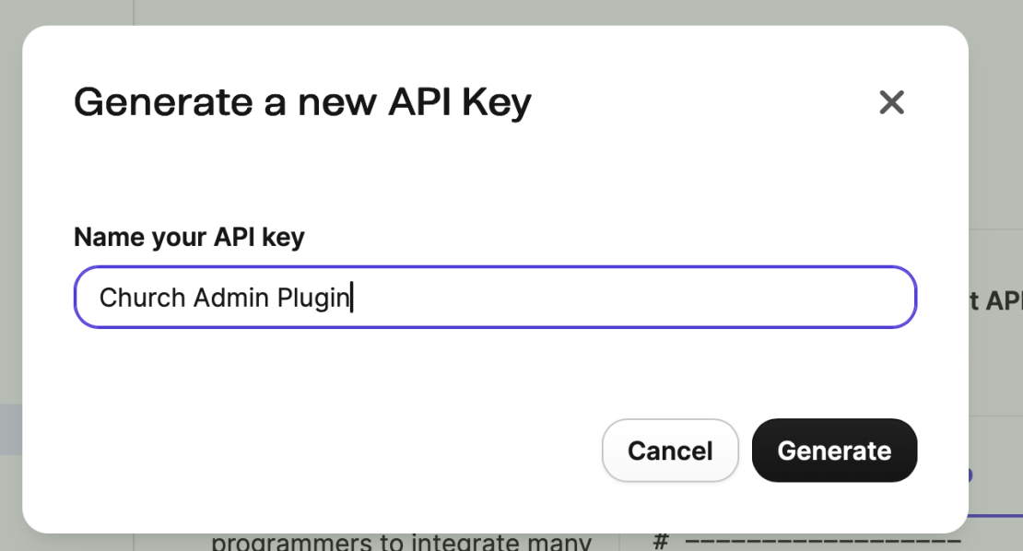1023x551 pixels.
Task: Click the Generate button
Action: tap(834, 451)
